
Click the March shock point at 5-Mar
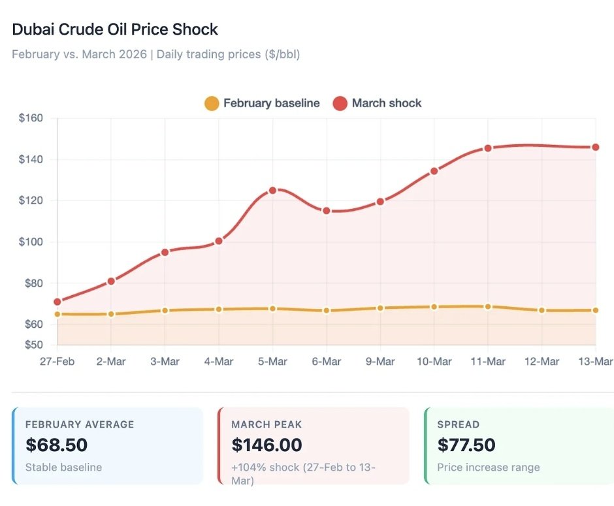point(273,190)
